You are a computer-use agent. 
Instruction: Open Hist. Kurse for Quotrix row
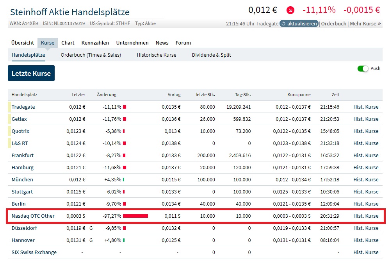(x=366, y=131)
